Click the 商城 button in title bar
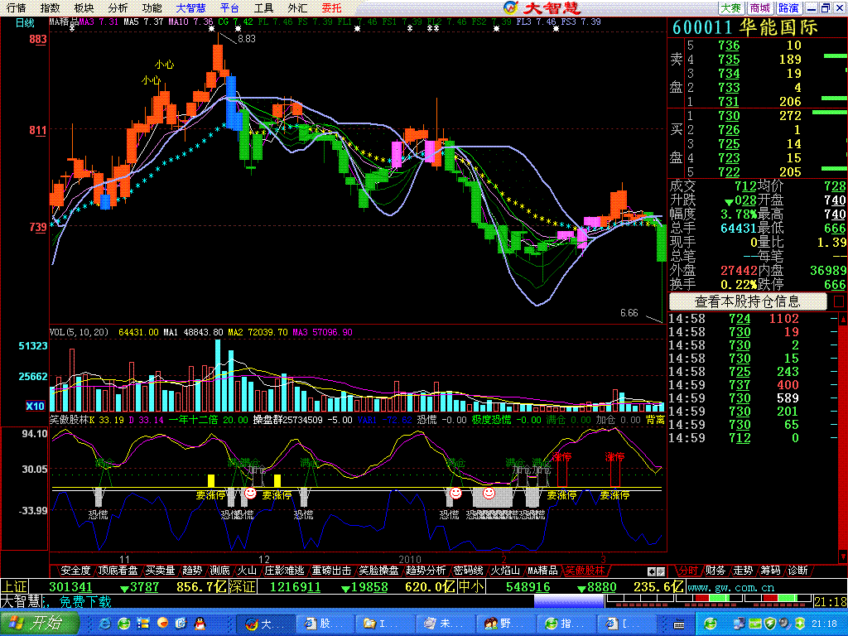Viewport: 848px width, 636px height. click(760, 8)
